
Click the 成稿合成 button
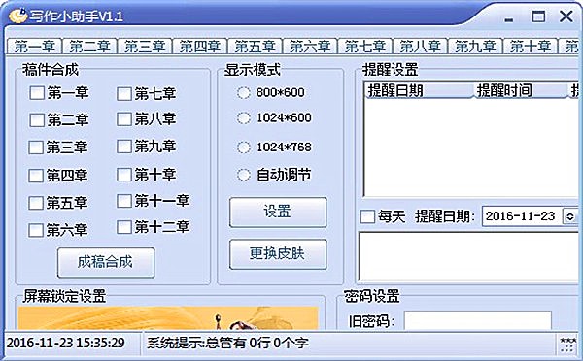(x=106, y=262)
